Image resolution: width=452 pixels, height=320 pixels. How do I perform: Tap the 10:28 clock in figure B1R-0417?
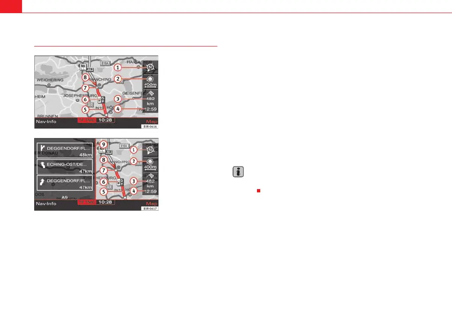pyautogui.click(x=105, y=202)
